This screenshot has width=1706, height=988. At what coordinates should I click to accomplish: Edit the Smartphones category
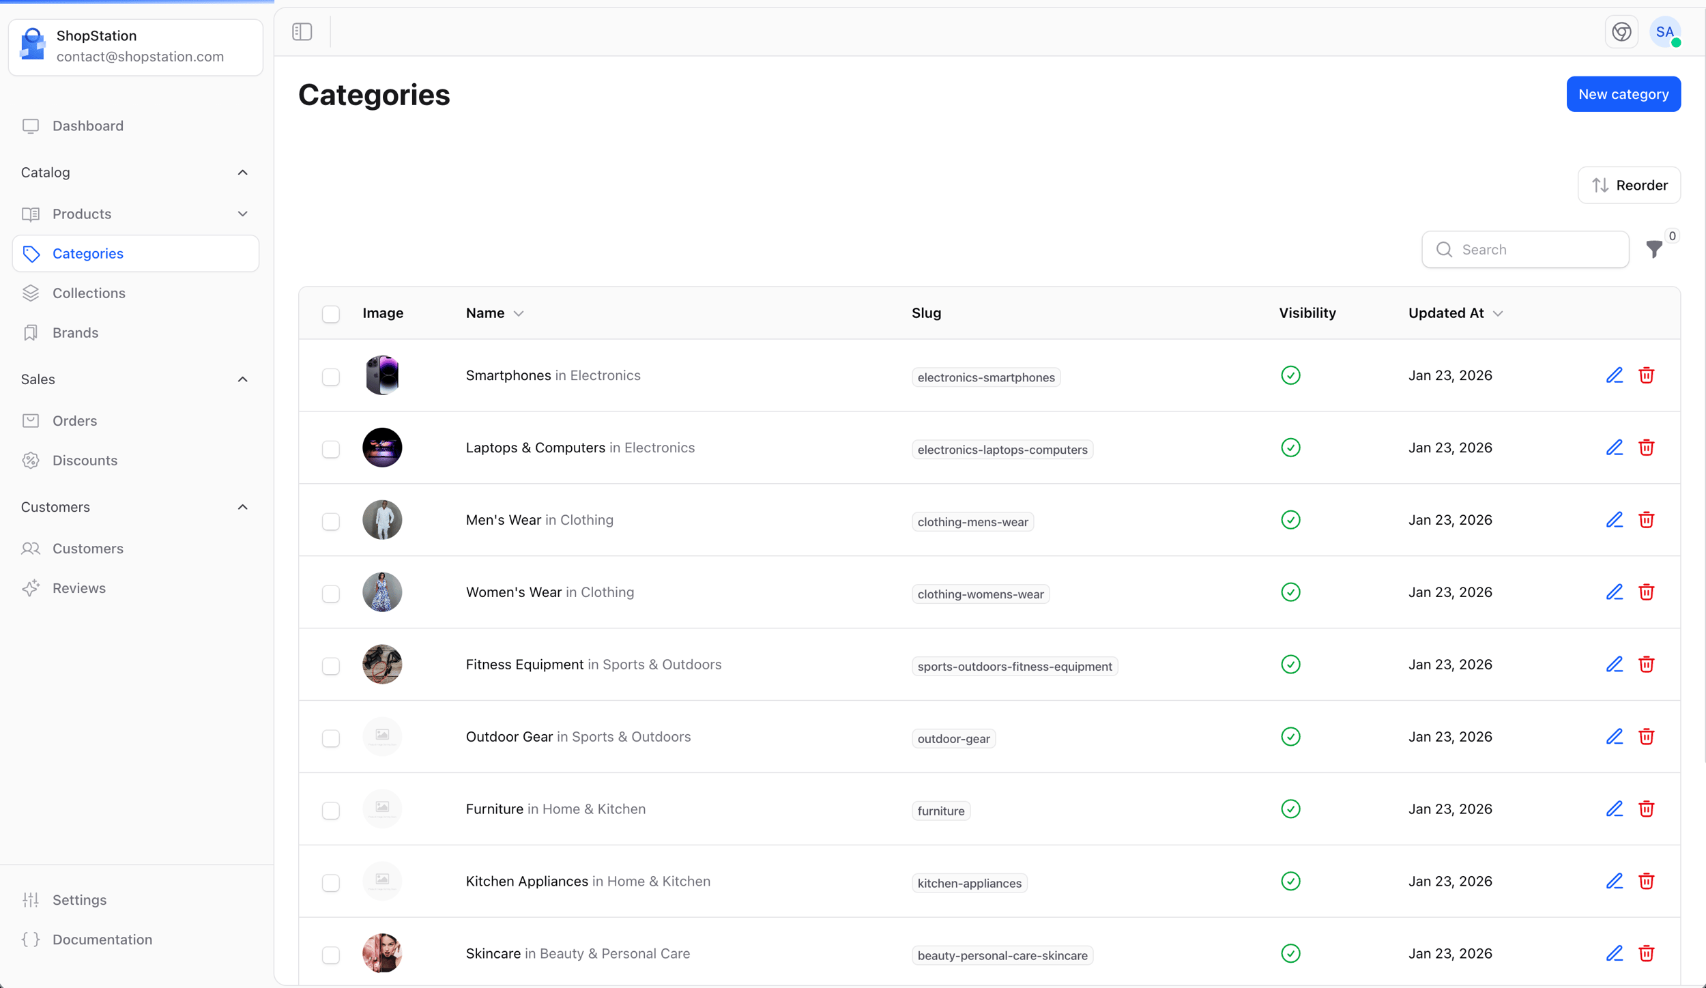(x=1614, y=375)
